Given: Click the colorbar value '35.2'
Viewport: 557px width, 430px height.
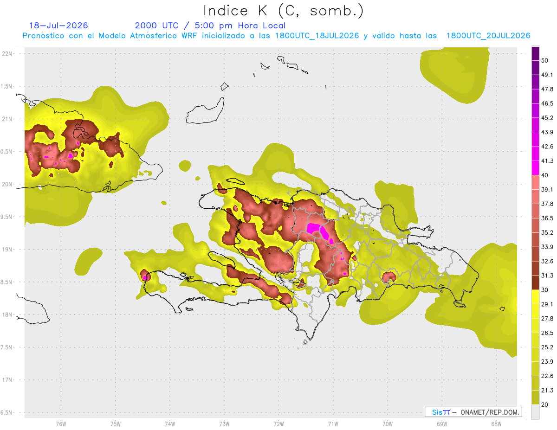Looking at the screenshot, I should coord(547,232).
